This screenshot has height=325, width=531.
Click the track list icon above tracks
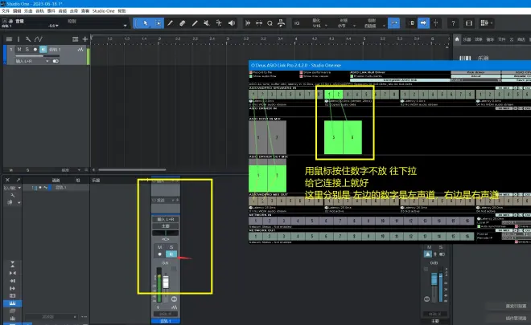[x=9, y=39]
